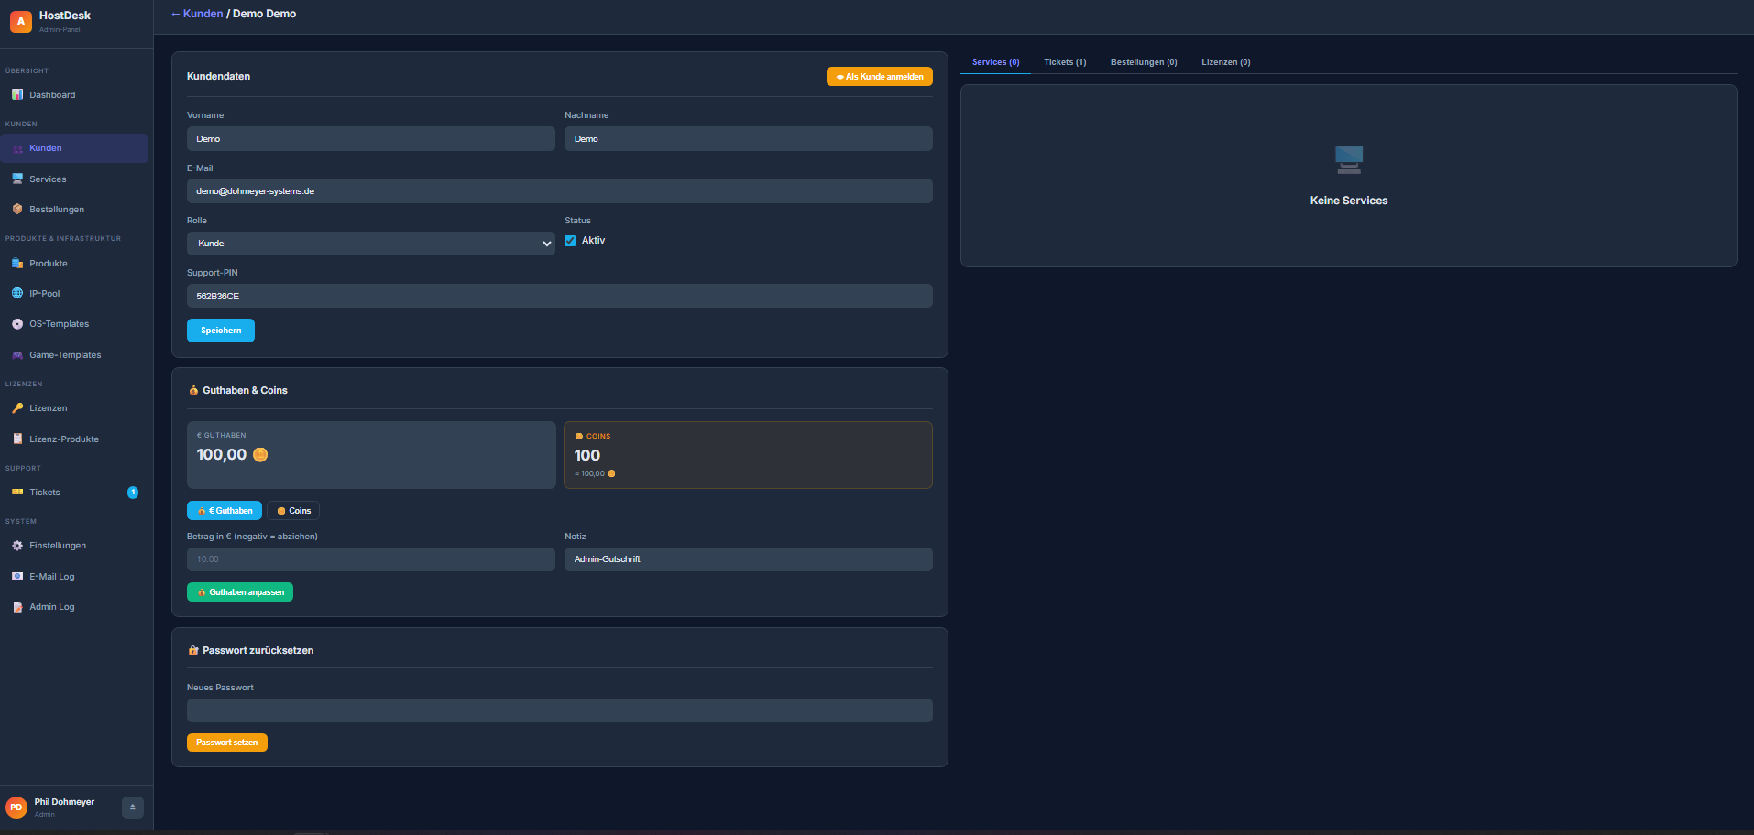1754x835 pixels.
Task: Select the Coins toggle button
Action: point(293,511)
